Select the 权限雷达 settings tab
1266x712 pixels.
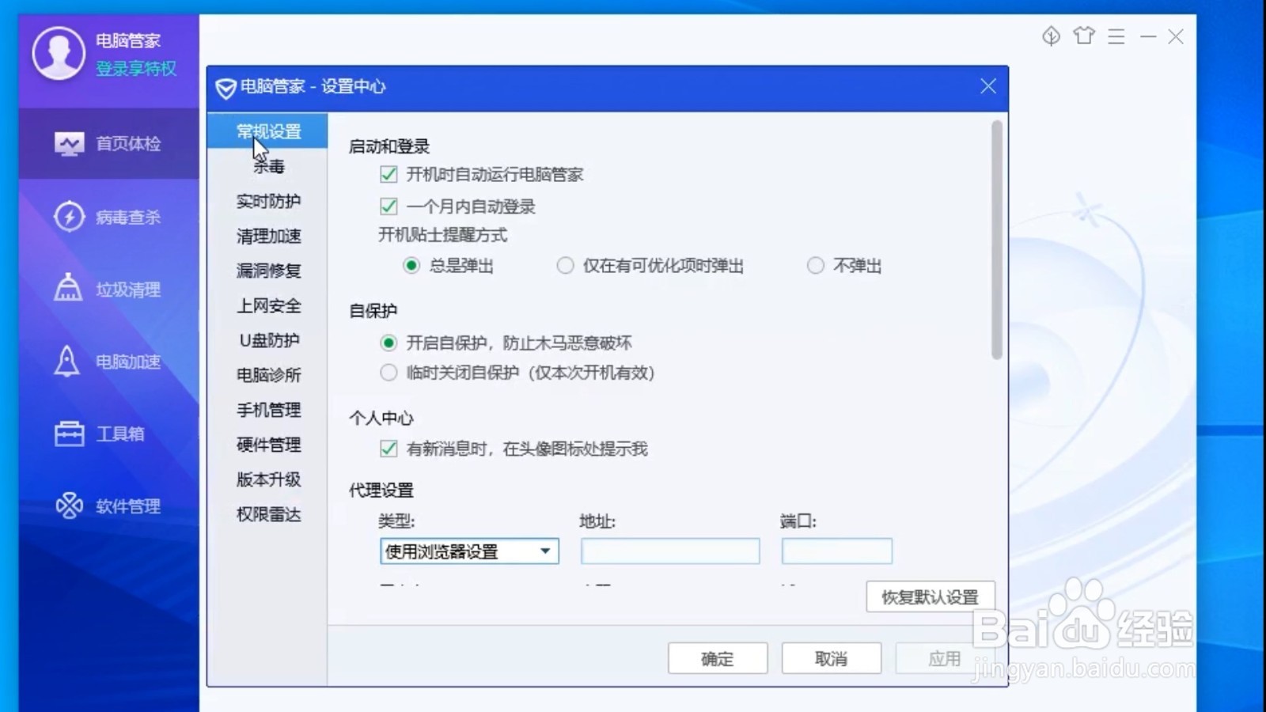click(x=268, y=514)
